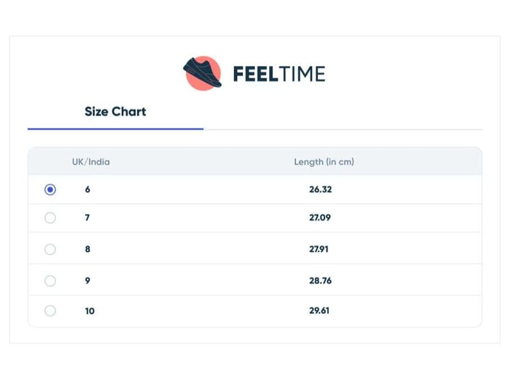This screenshot has height=382, width=510.
Task: Open the Size Chart tab
Action: (x=115, y=112)
